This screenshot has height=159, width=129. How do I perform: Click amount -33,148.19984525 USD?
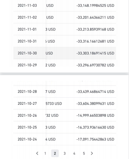click(x=95, y=6)
